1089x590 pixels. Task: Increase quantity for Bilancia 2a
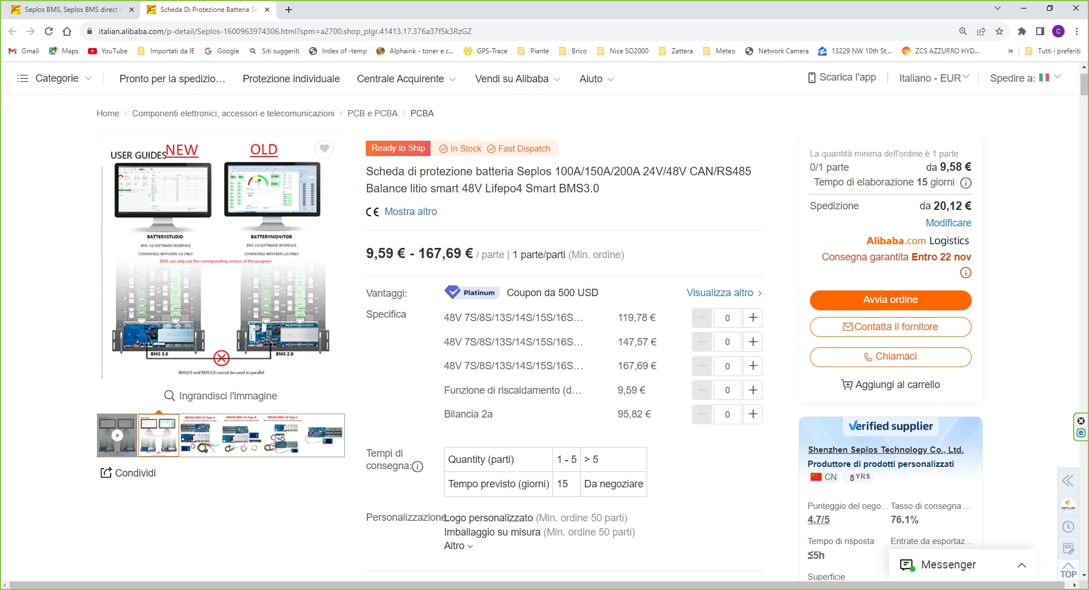tap(753, 414)
